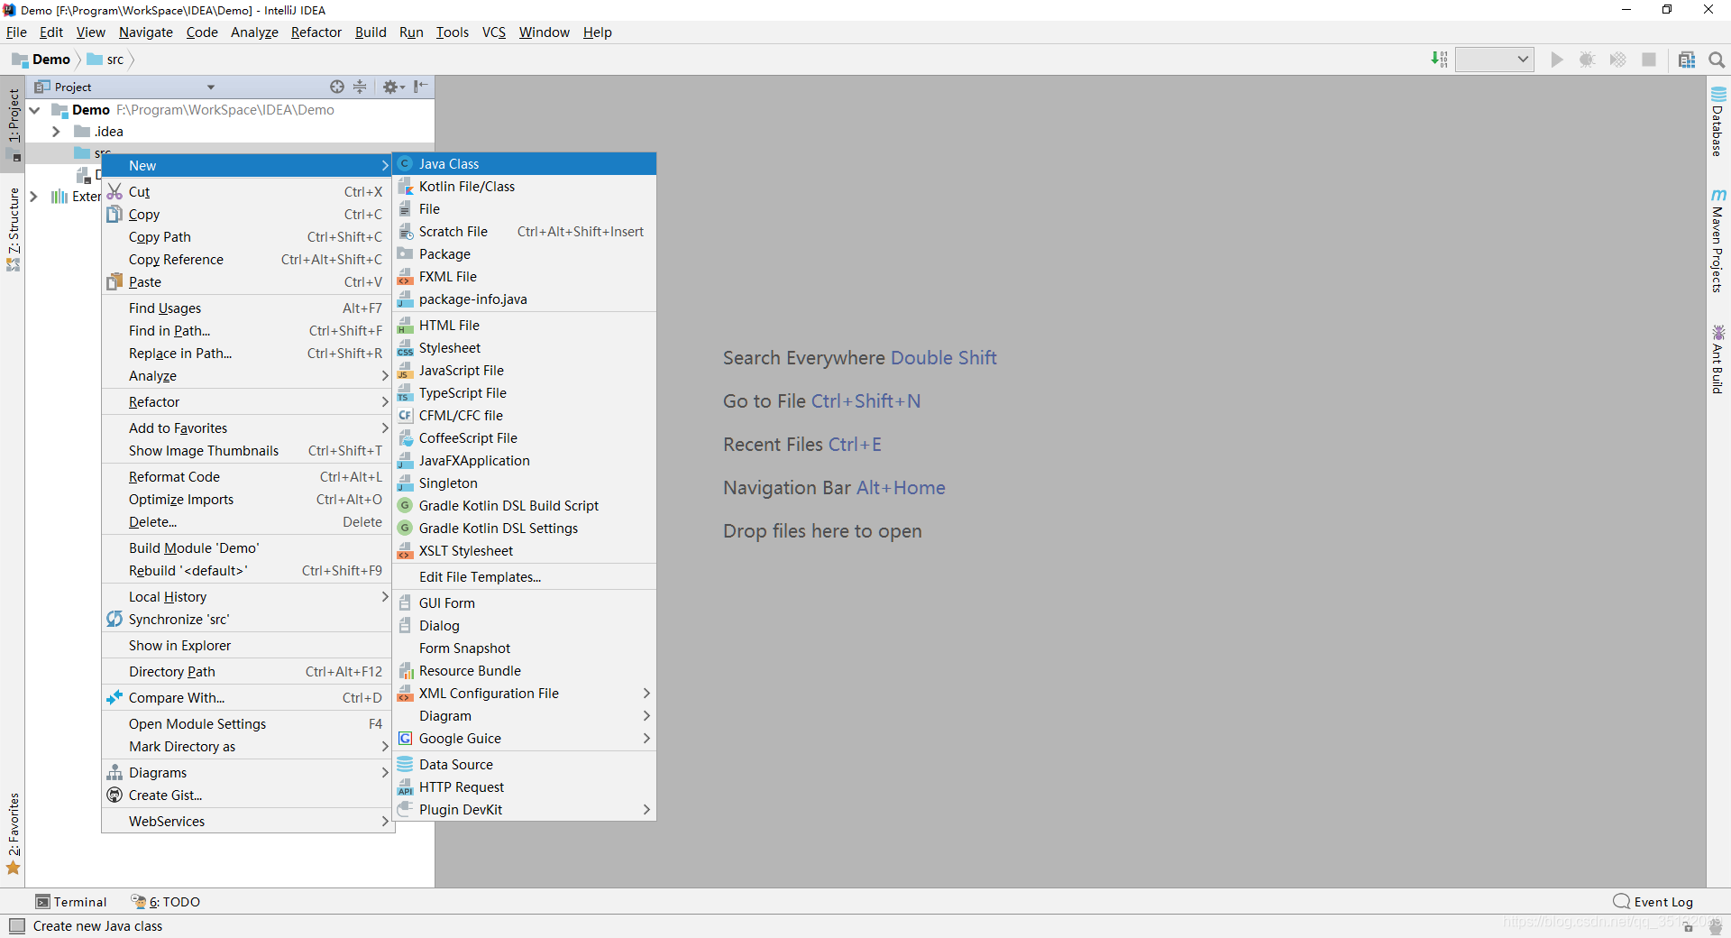Open the VCS menu

click(494, 32)
